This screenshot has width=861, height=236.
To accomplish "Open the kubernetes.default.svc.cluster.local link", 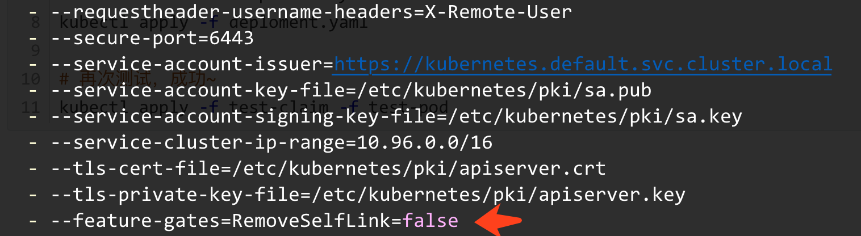I will [583, 64].
